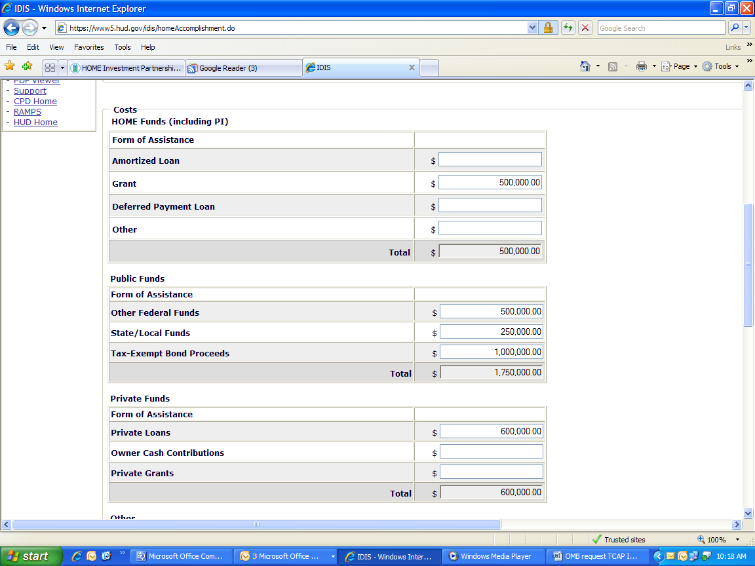Open Windows Media Player taskbar button
The height and width of the screenshot is (566, 755).
[494, 556]
